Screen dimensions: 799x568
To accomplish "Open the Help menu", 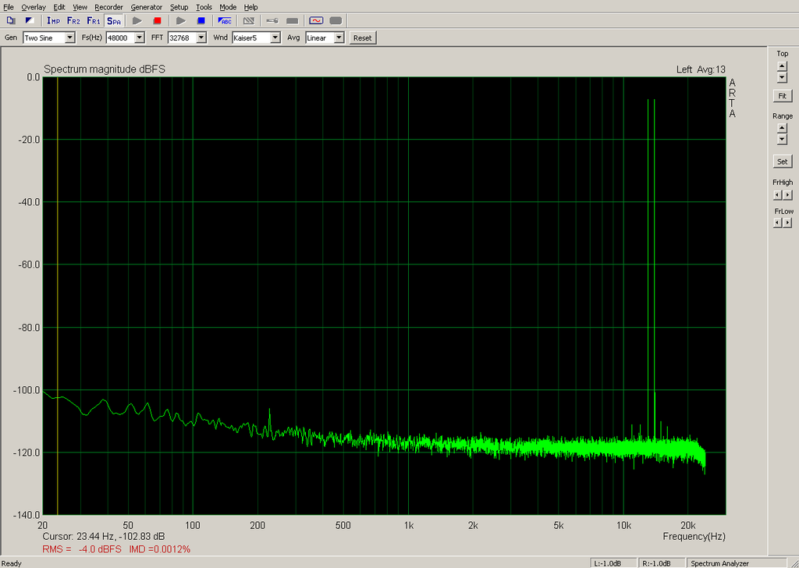I will point(250,7).
